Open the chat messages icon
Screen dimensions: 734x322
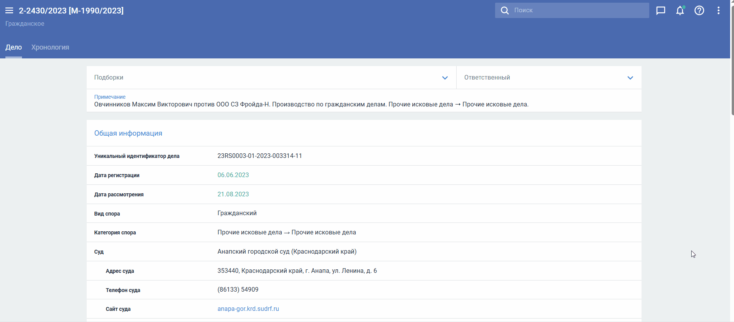661,10
